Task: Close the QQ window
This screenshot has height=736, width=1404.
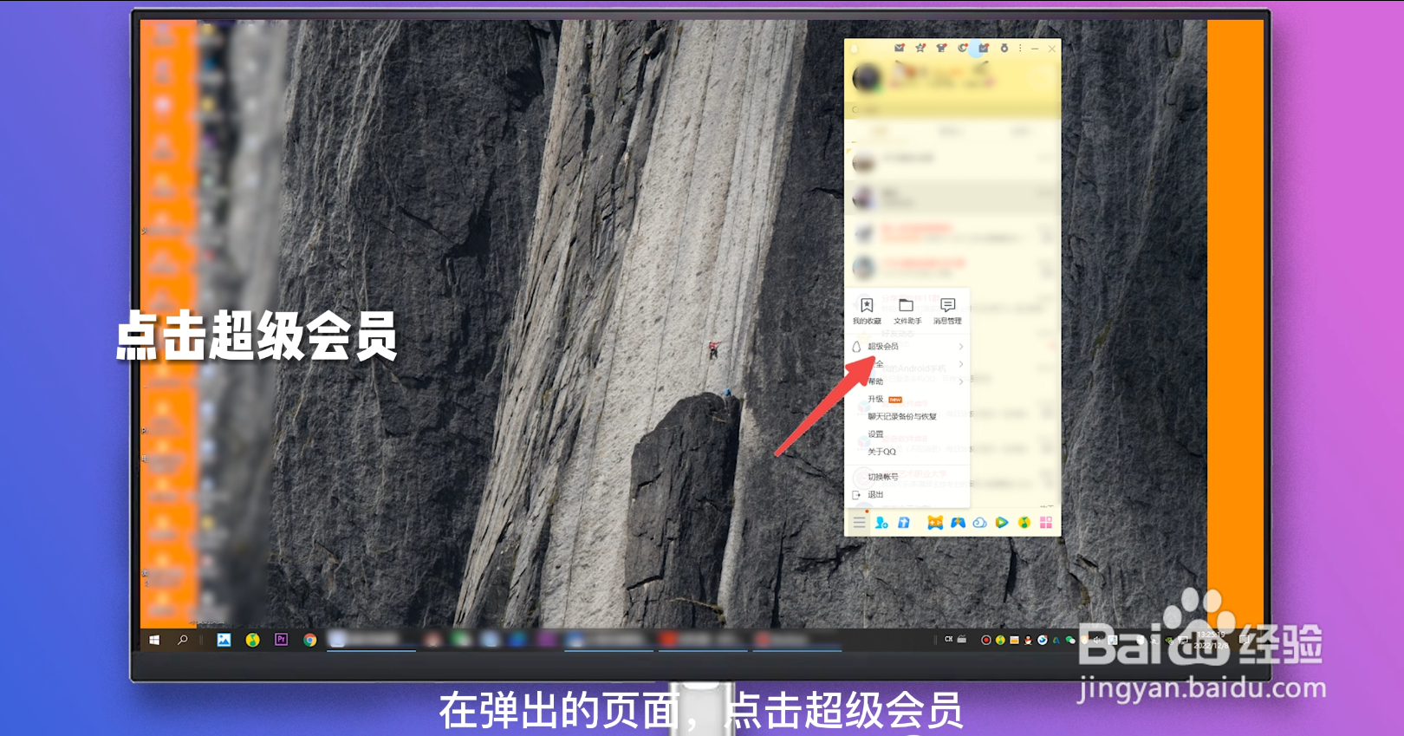Action: pos(1051,49)
